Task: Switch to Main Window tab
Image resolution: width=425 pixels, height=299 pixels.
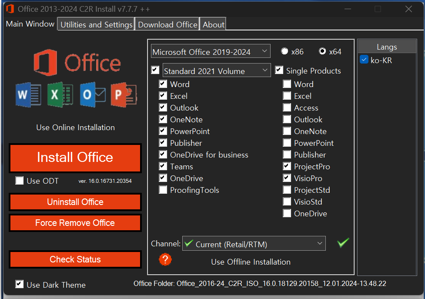Action: coord(30,24)
